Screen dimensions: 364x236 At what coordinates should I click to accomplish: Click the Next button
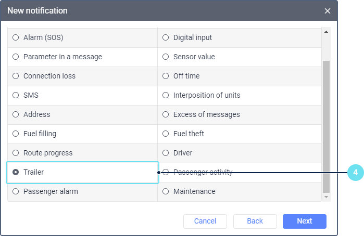(x=304, y=221)
